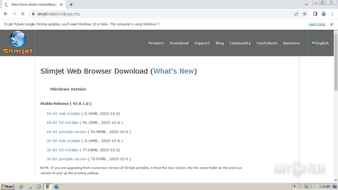Open Chrome three-dot menu
This screenshot has width=338, height=190.
pos(332,14)
